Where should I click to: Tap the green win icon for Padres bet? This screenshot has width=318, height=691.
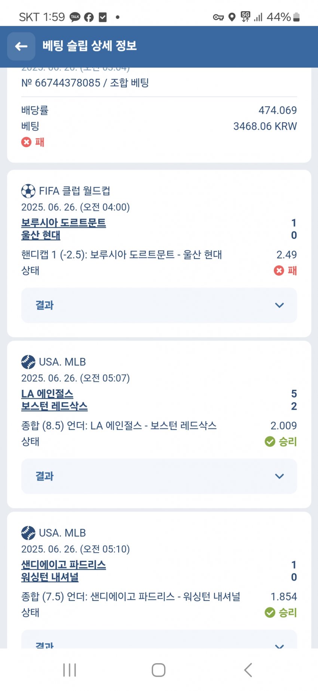click(270, 613)
